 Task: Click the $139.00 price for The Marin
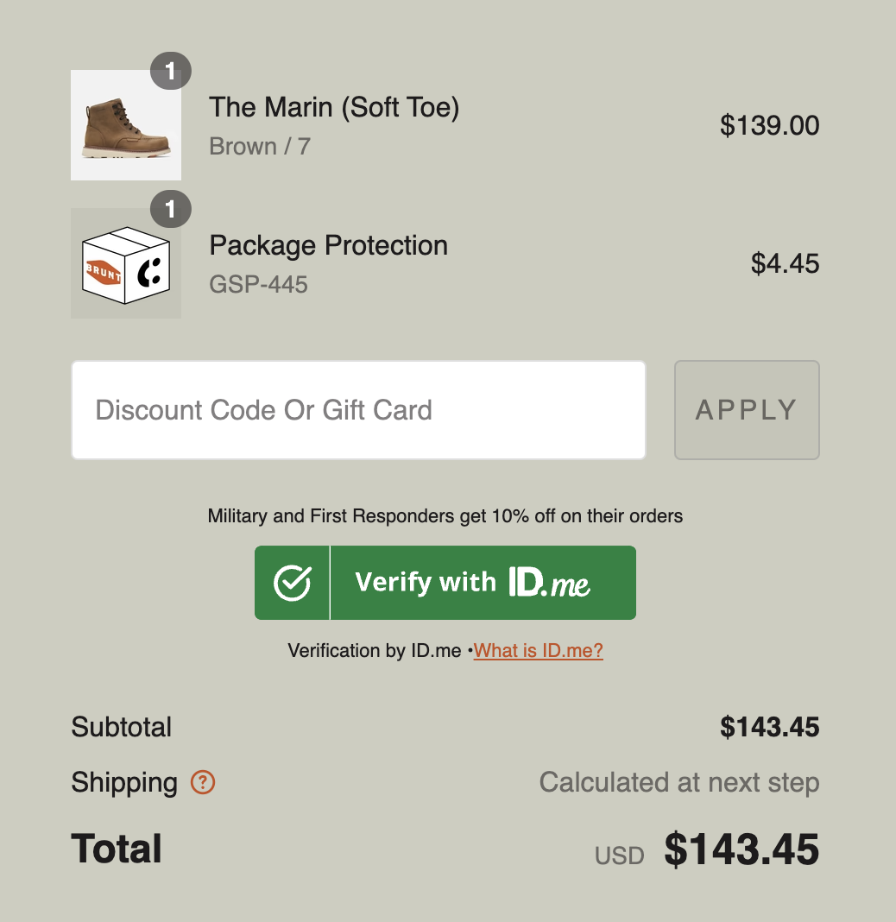click(x=769, y=125)
